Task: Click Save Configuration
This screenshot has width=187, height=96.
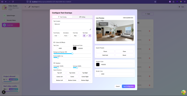Action: 129,86
